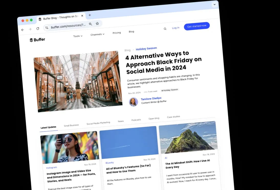Select the Social Media Marketing tab

click(x=98, y=123)
